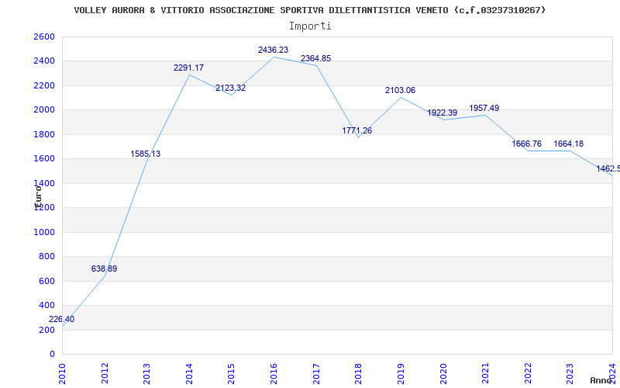The image size is (620, 388).
Task: Click y-axis value 1600
Action: coord(45,159)
